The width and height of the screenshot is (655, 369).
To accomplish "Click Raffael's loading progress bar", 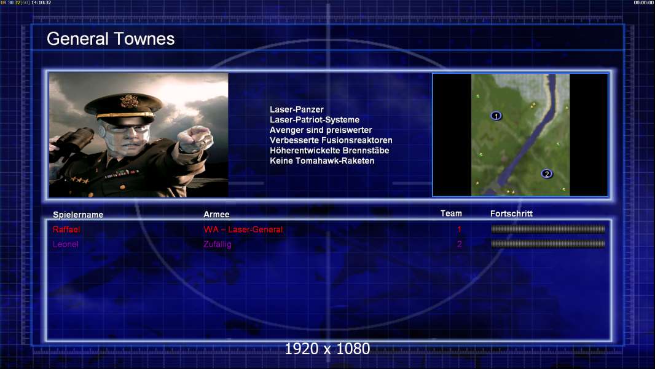I will [x=548, y=229].
